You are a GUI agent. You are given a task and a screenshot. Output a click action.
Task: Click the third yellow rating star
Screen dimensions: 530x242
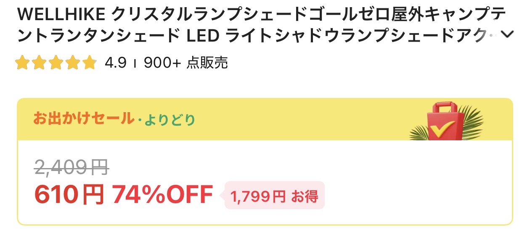(x=56, y=63)
